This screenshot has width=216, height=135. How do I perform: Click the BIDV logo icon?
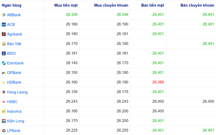coord(4,54)
